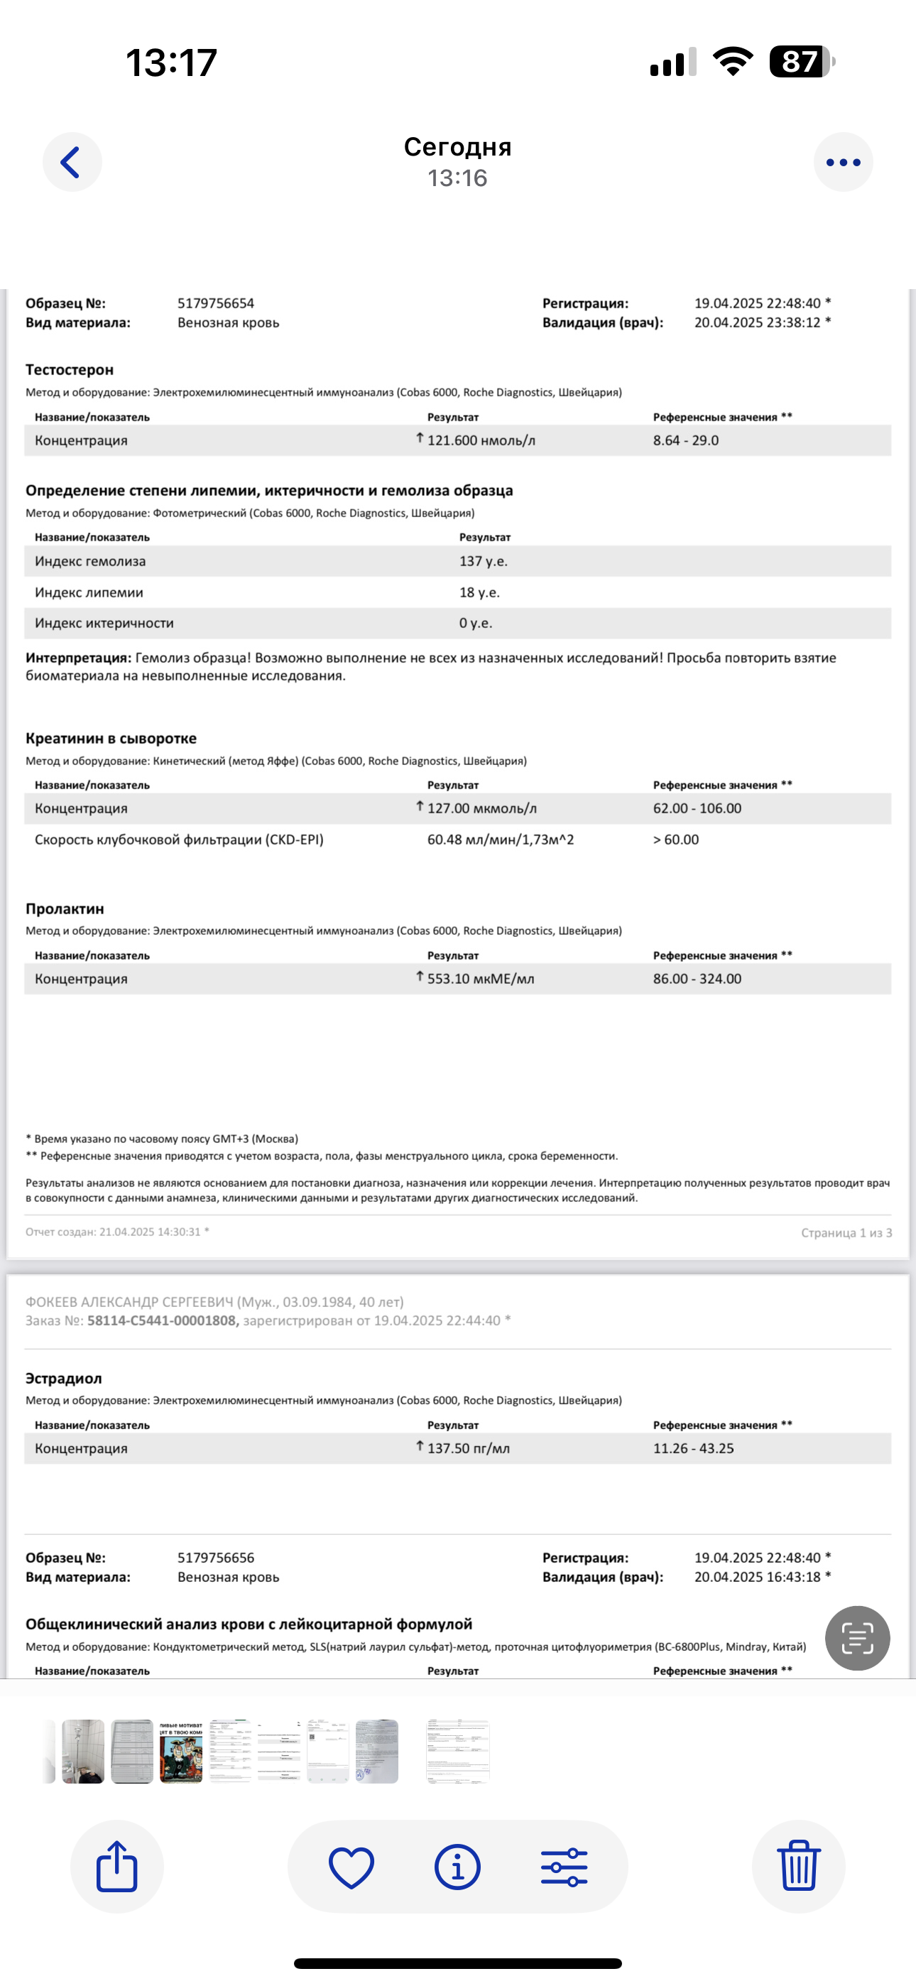Select the hospital room photo thumbnail

tap(83, 1751)
